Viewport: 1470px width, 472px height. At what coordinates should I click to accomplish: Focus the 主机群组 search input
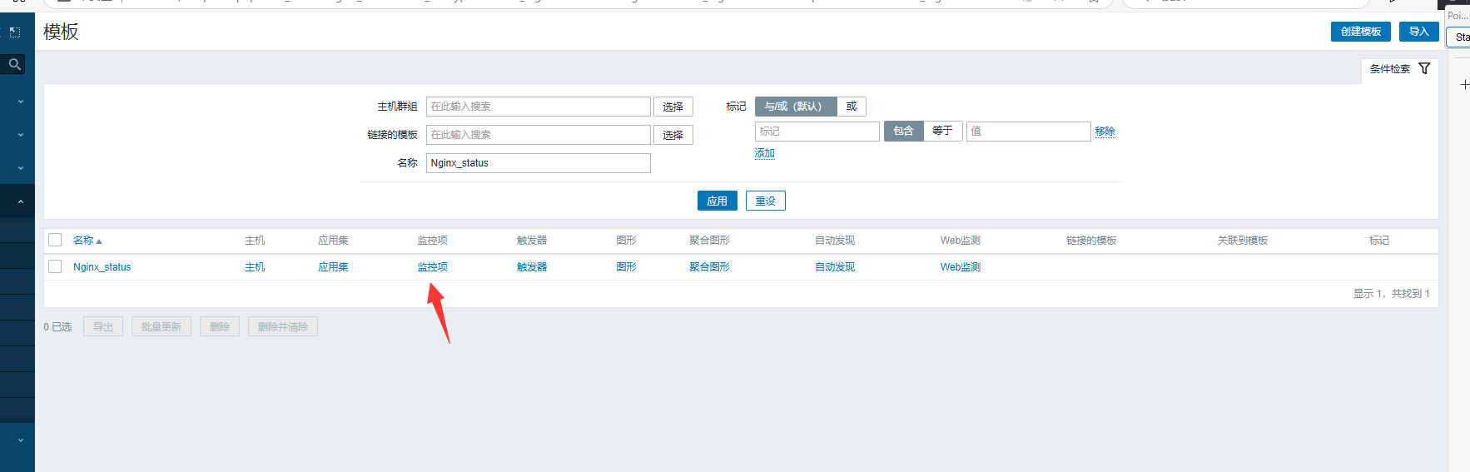click(x=539, y=107)
